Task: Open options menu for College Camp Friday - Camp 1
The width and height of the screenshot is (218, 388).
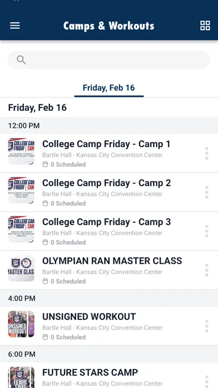Action: pyautogui.click(x=207, y=153)
